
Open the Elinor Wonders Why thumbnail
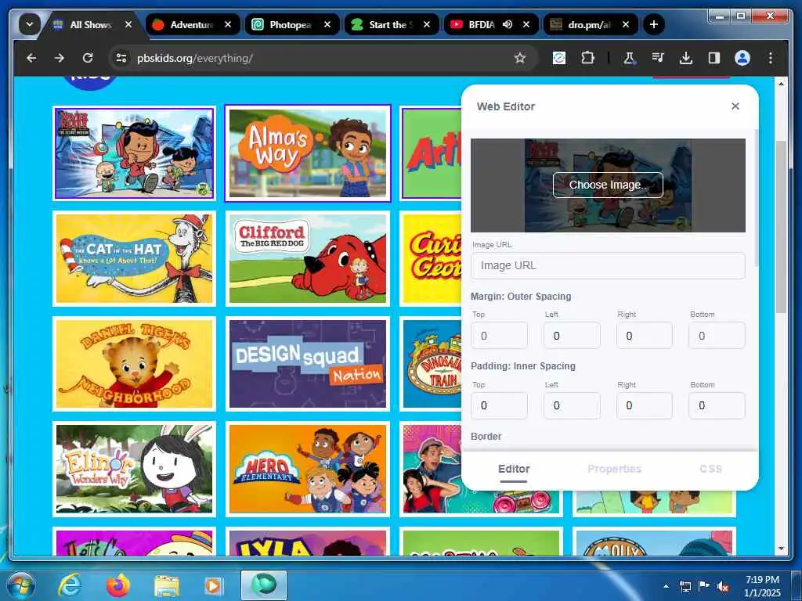point(134,469)
